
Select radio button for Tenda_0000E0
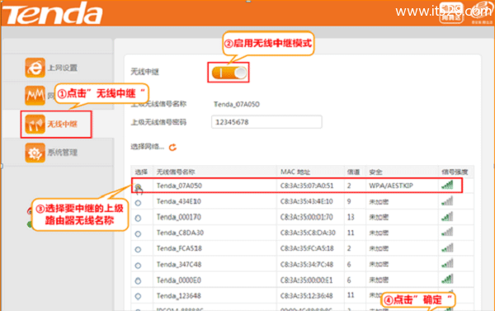[138, 280]
